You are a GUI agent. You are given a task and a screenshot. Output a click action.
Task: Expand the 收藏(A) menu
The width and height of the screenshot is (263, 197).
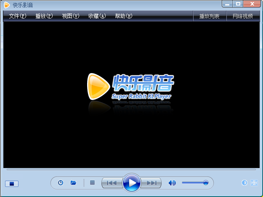tap(97, 16)
